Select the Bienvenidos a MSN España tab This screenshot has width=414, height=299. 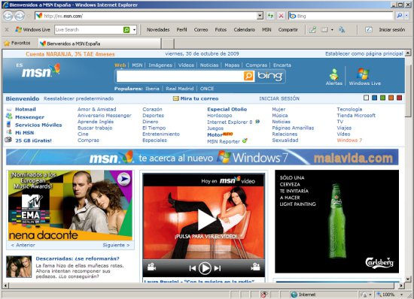[100, 44]
